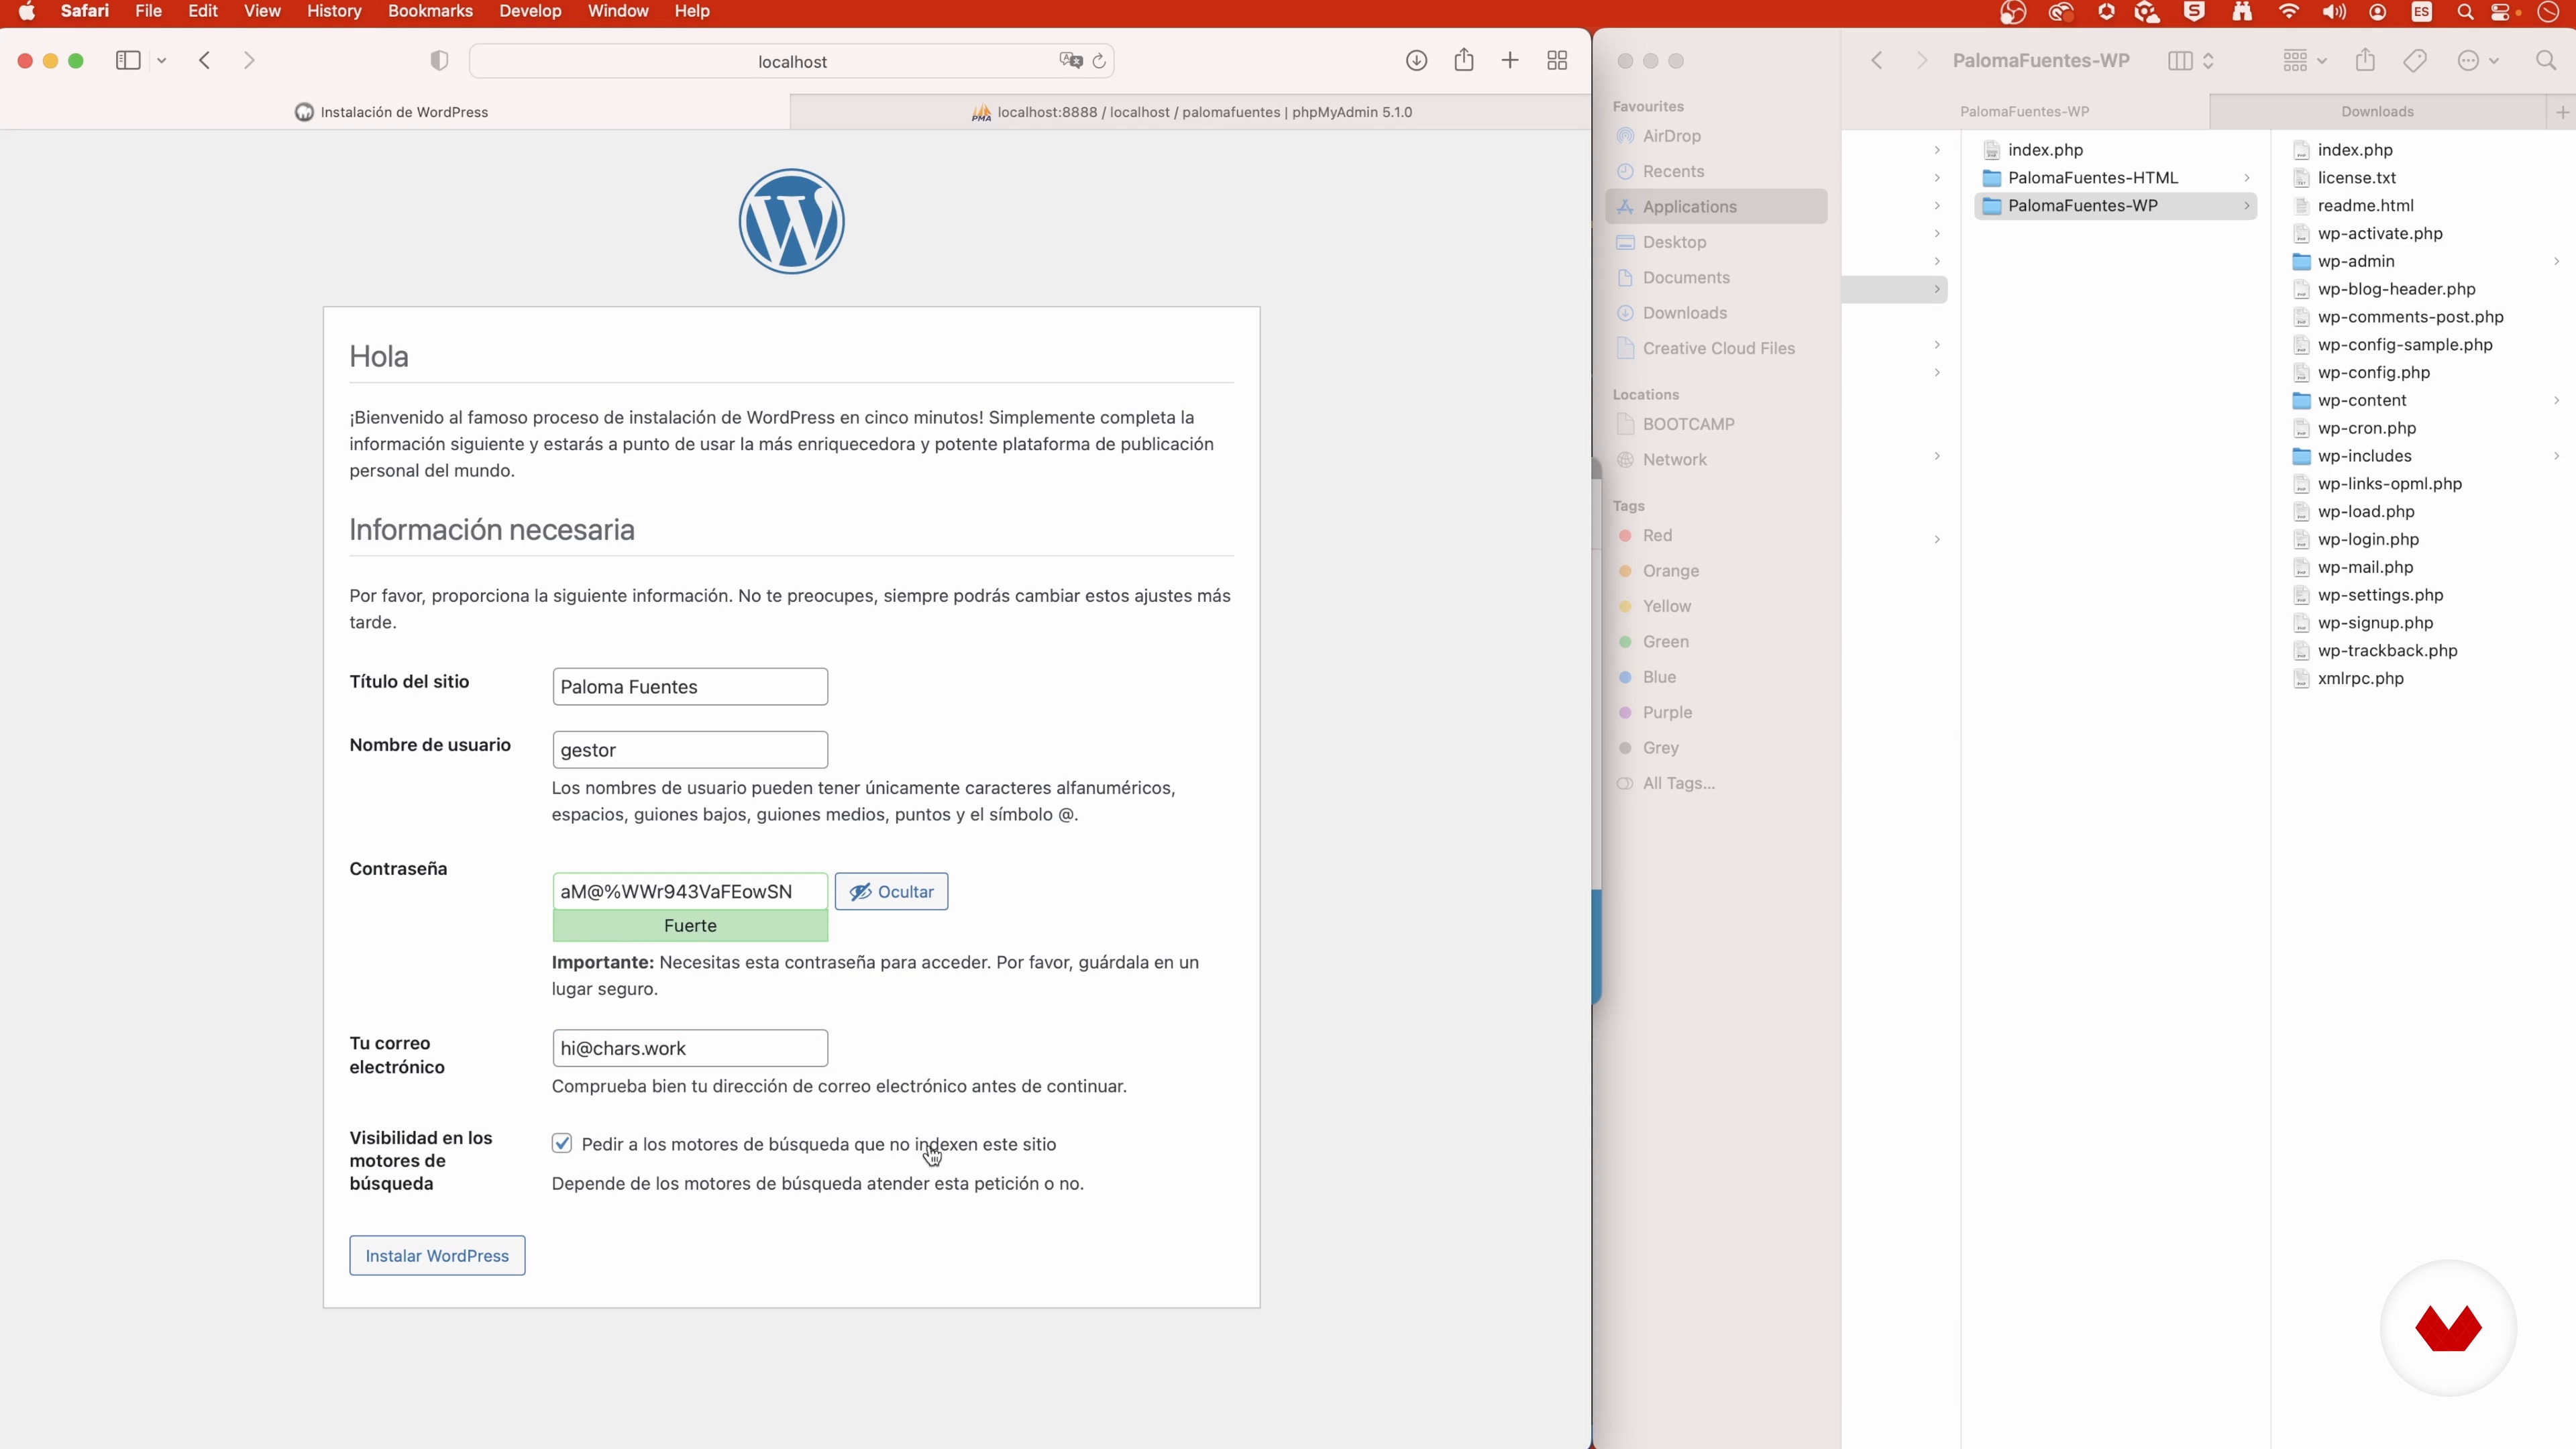Go forward in Finder window
This screenshot has width=2576, height=1449.
tap(1922, 61)
